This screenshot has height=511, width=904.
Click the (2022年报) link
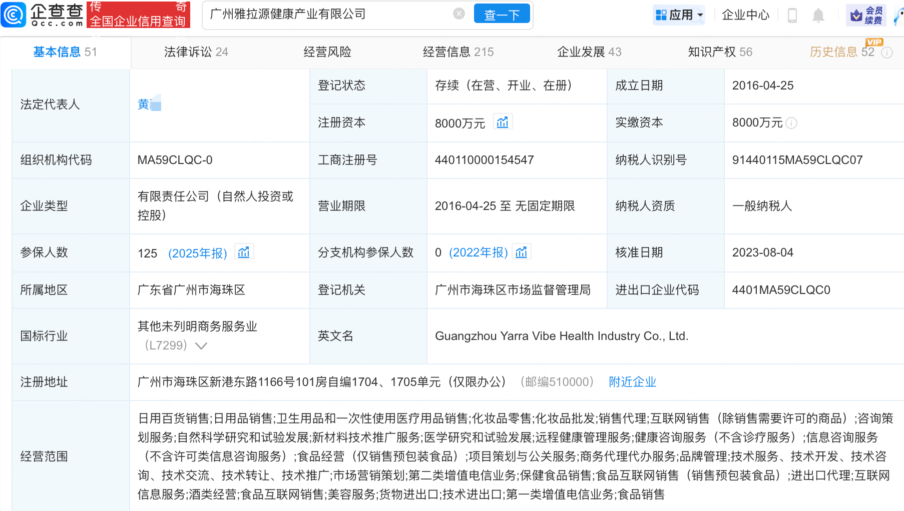[479, 252]
